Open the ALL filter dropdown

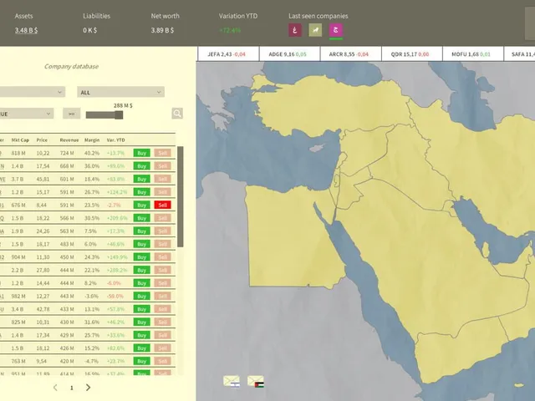120,92
